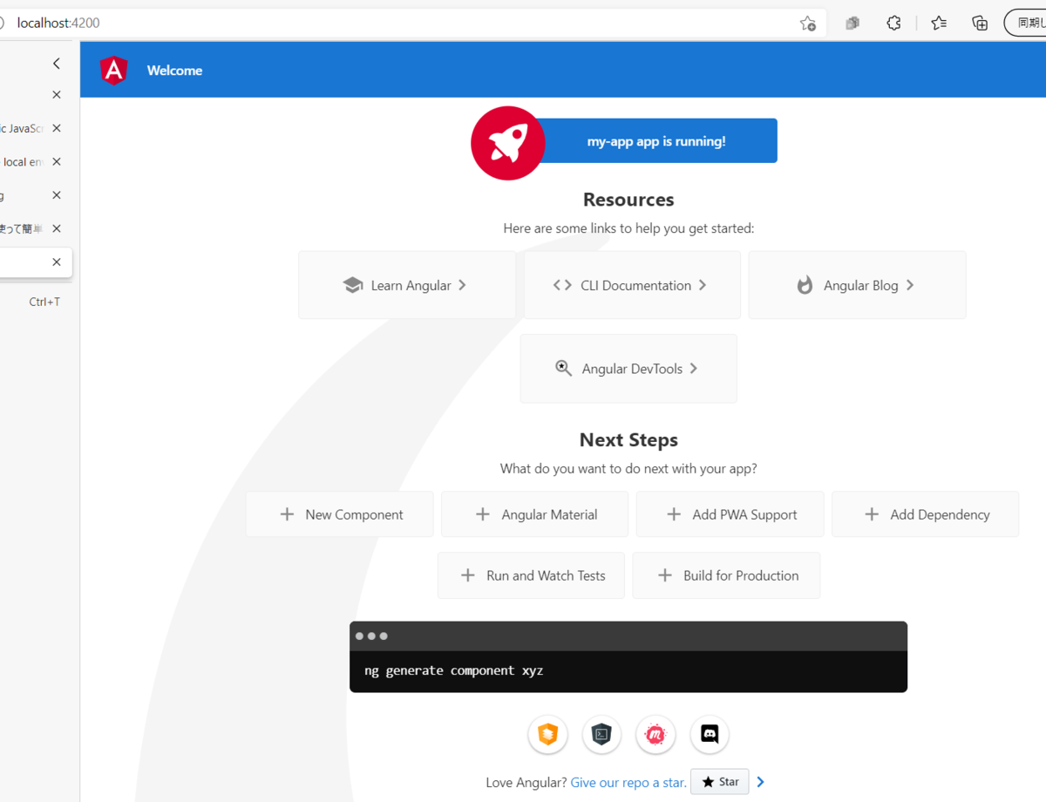Screen dimensions: 1046x802
Task: Collapse the vertical tabs pane arrow
Action: click(x=57, y=64)
